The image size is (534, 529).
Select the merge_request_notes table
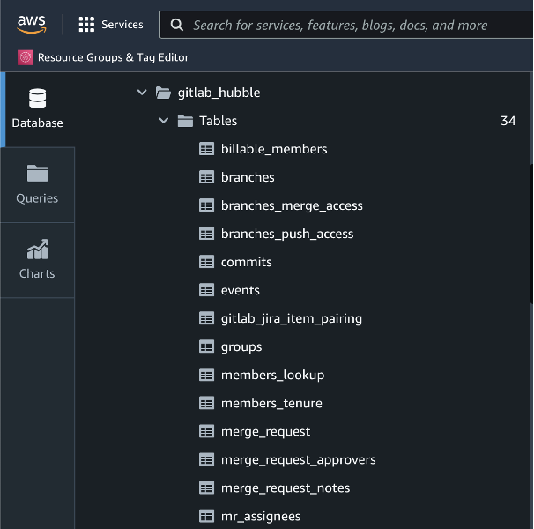tap(286, 488)
